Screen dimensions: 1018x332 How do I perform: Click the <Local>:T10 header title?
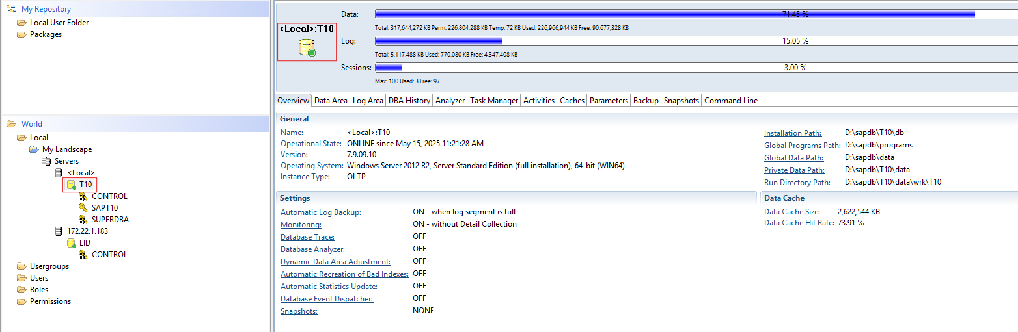307,29
